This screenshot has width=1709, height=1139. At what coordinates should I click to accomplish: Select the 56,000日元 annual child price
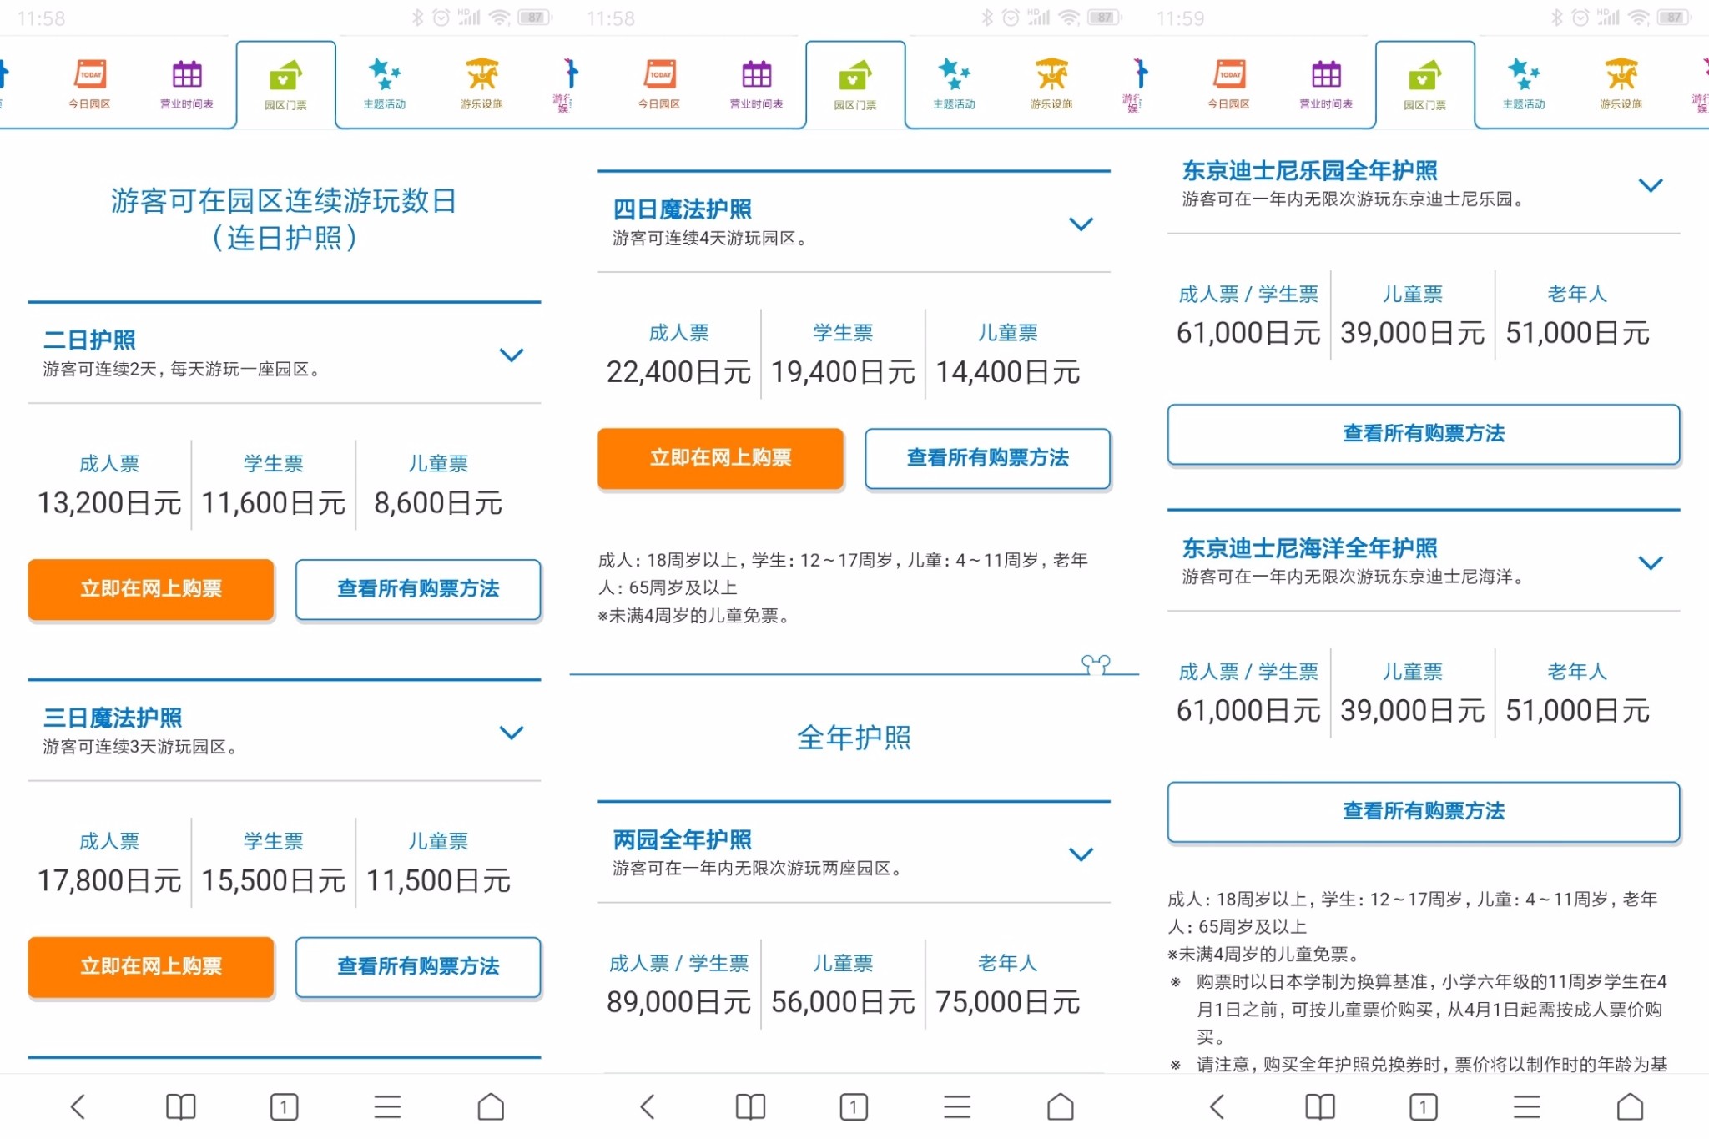point(844,1002)
